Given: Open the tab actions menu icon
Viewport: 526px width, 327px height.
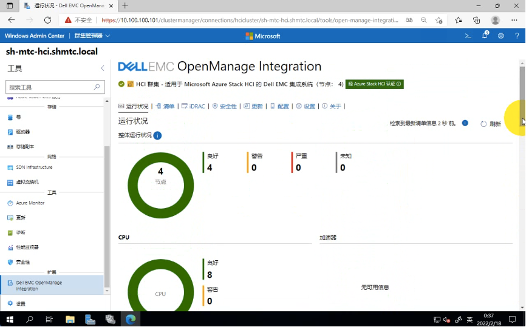Looking at the screenshot, I should click(x=10, y=5).
